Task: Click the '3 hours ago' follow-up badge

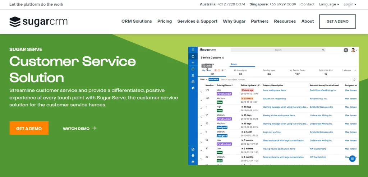Action: [247, 90]
